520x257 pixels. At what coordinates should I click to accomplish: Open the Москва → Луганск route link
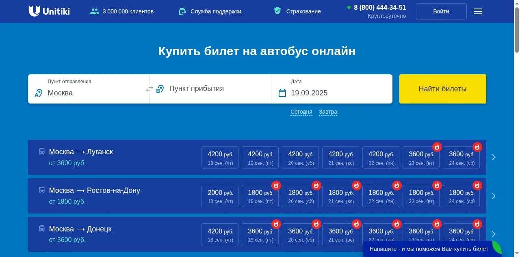point(81,152)
